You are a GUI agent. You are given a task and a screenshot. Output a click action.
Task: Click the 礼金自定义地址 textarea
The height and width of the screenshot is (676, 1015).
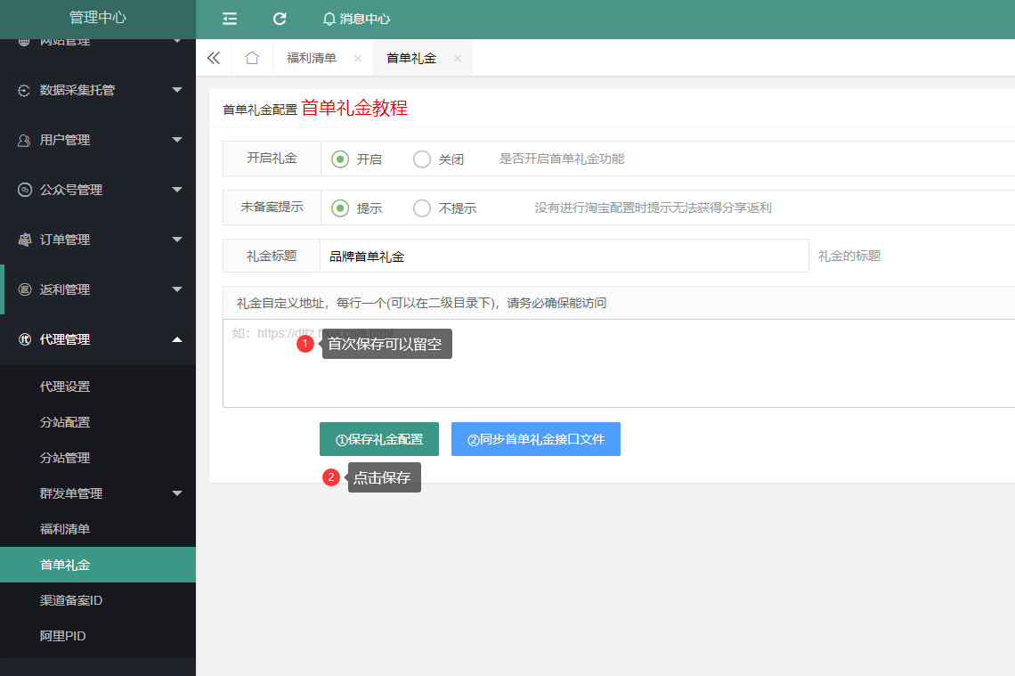coord(619,363)
